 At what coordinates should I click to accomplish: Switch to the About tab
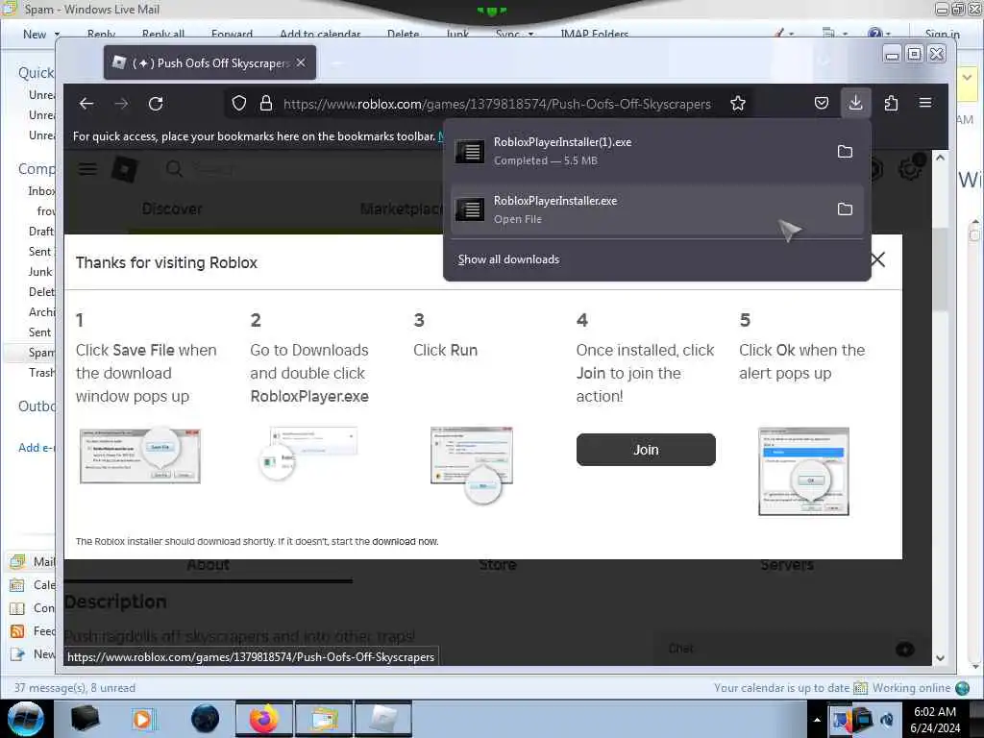click(x=208, y=565)
